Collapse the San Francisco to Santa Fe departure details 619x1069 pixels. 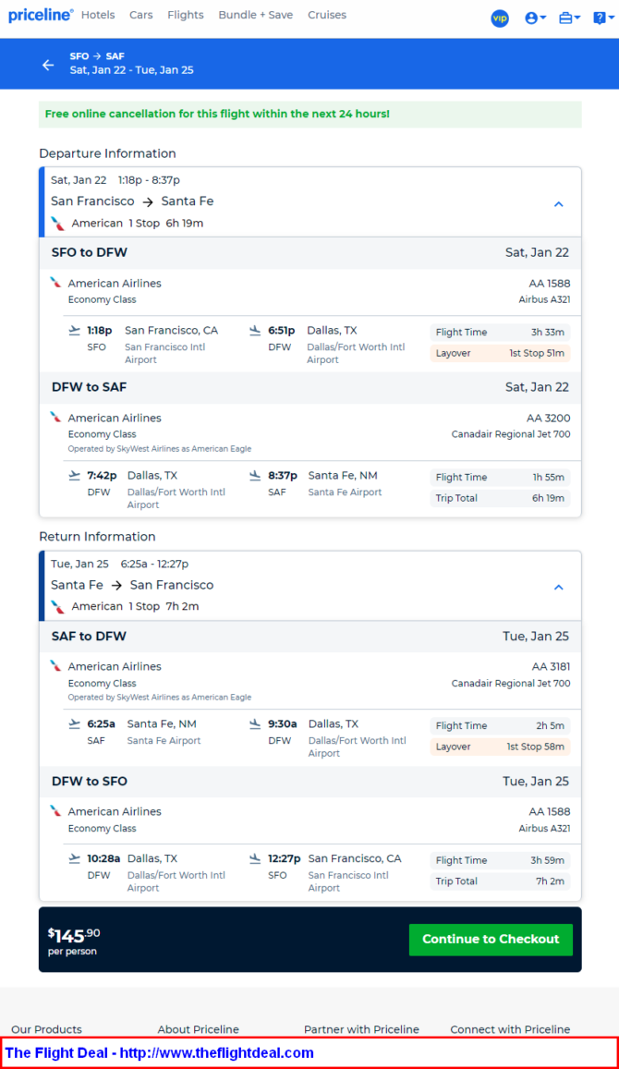pos(558,204)
